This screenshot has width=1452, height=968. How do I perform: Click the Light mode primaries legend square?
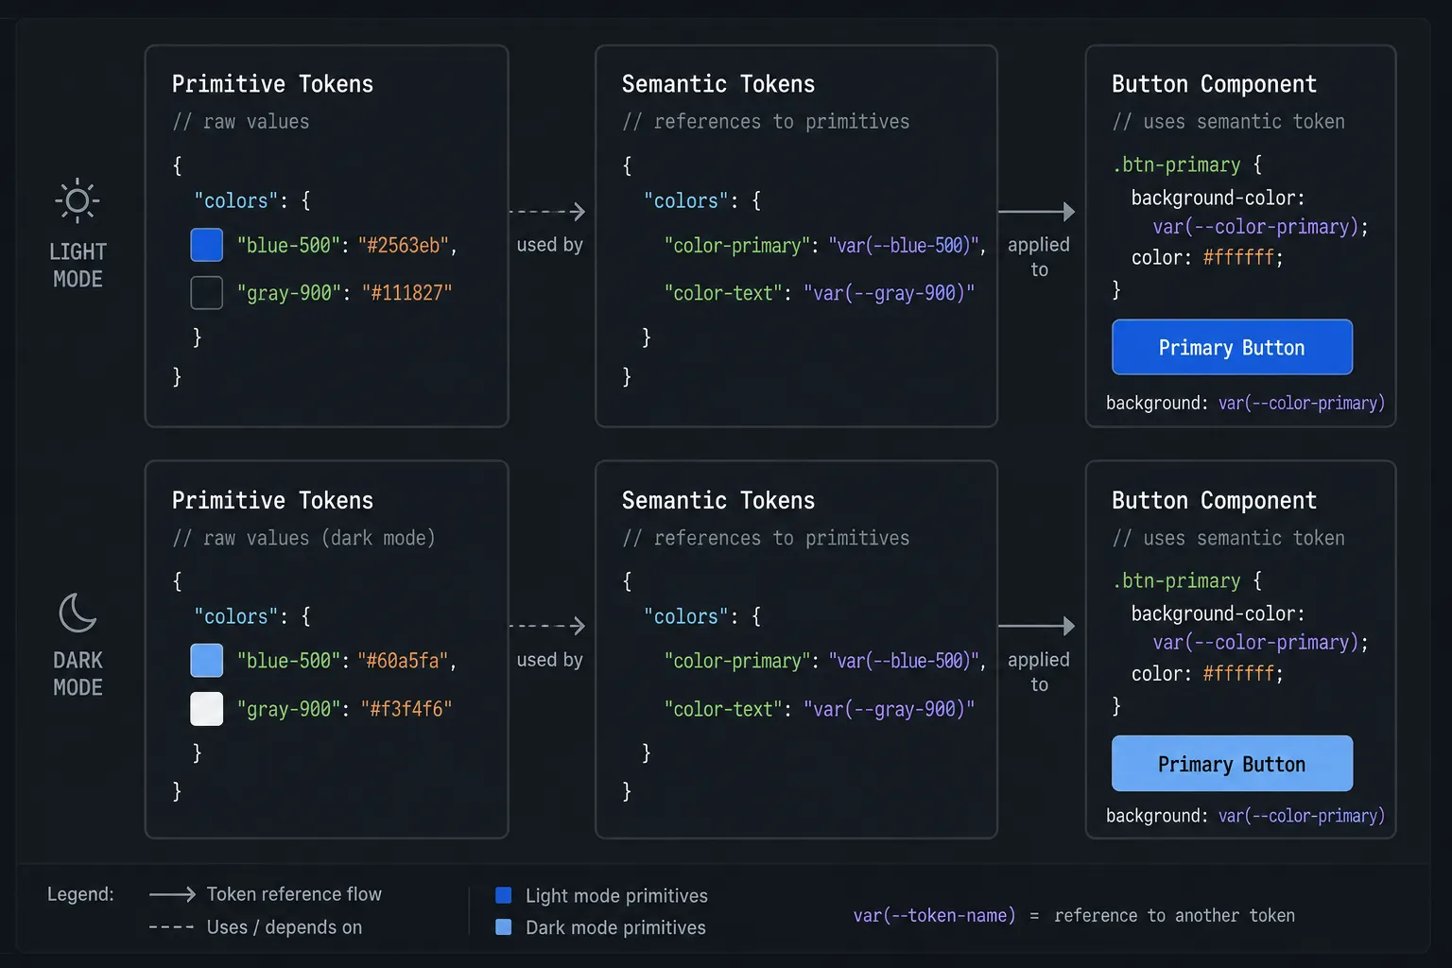pyautogui.click(x=504, y=895)
